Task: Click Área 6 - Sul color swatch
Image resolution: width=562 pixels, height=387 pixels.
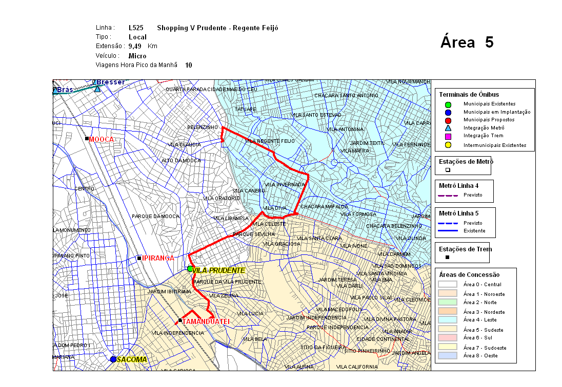Action: (x=448, y=338)
